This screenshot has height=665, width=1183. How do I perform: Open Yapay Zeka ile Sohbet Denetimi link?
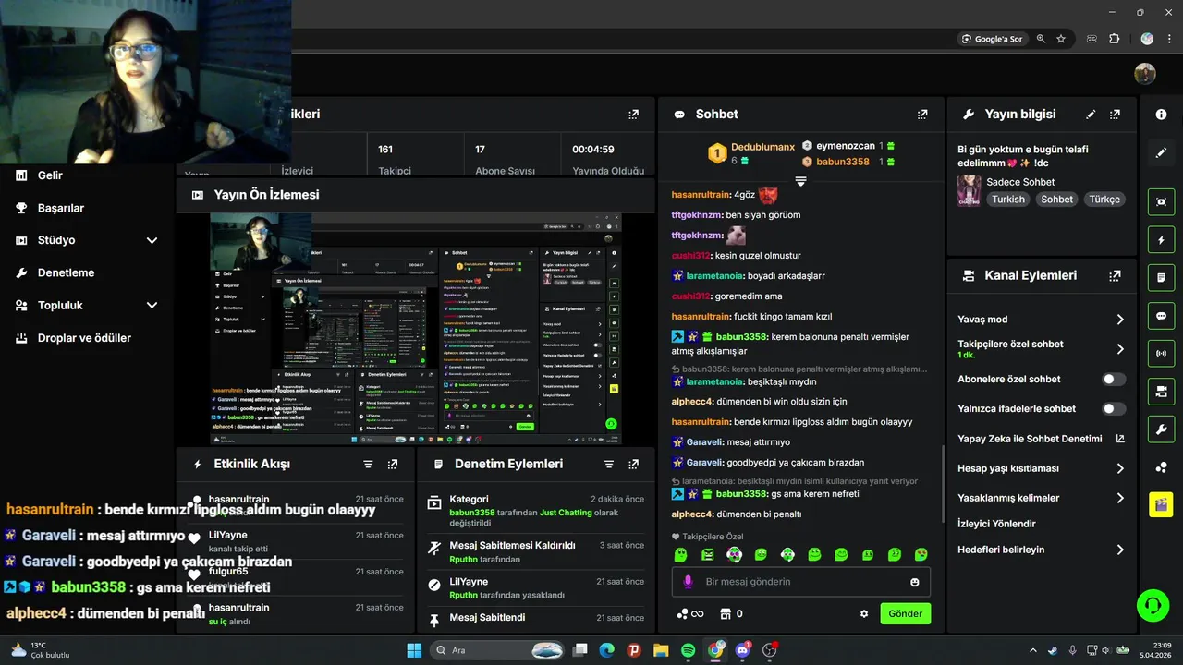[x=1042, y=439]
